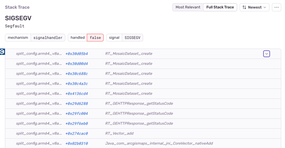Open the Newest sort order dropdown
The image size is (285, 148).
pyautogui.click(x=254, y=7)
